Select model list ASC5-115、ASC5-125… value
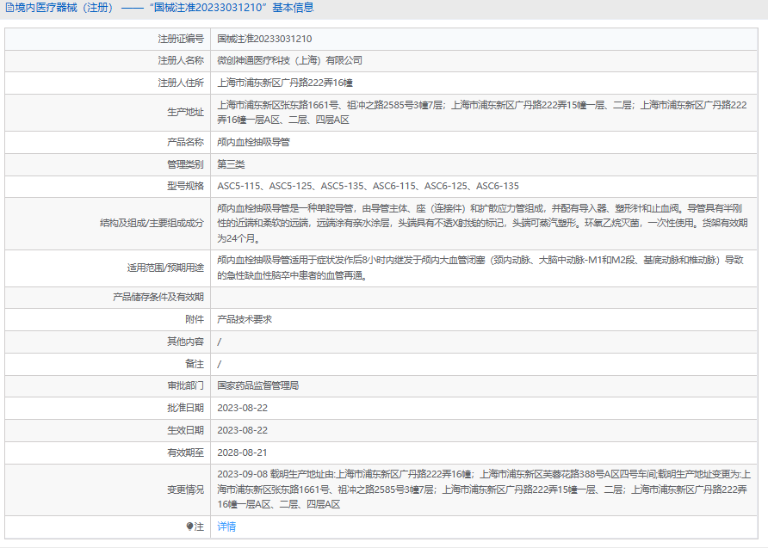The height and width of the screenshot is (548, 768). pos(368,186)
